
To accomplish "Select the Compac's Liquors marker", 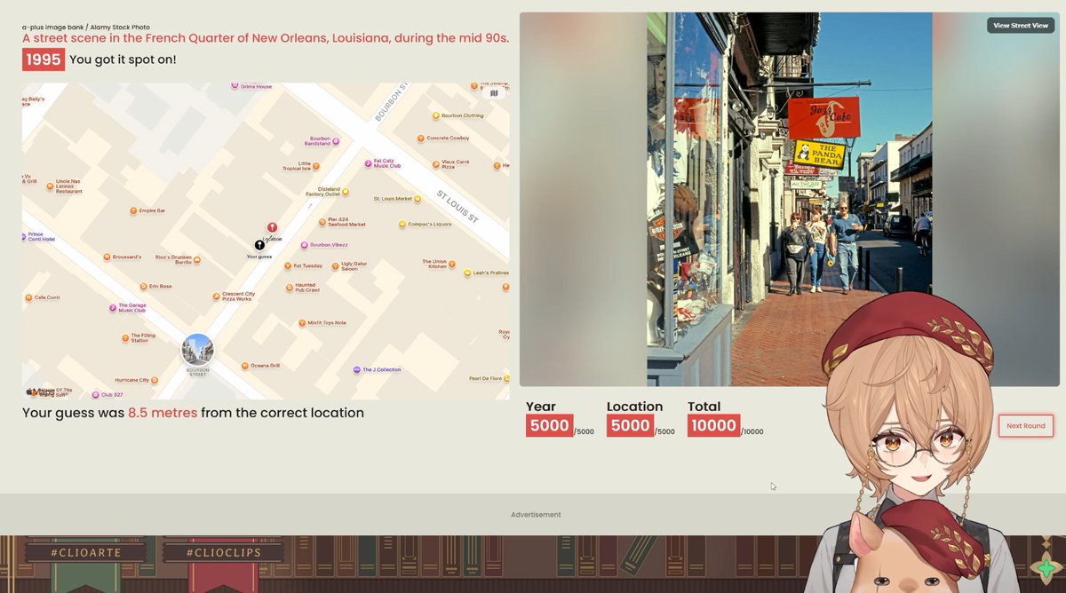I will tap(402, 224).
